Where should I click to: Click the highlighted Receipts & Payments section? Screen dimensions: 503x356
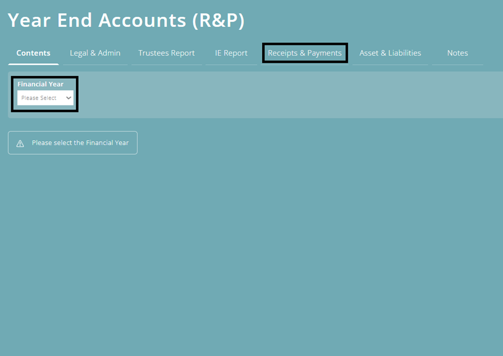305,52
